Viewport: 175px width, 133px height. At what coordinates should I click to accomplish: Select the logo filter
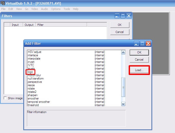74,72
